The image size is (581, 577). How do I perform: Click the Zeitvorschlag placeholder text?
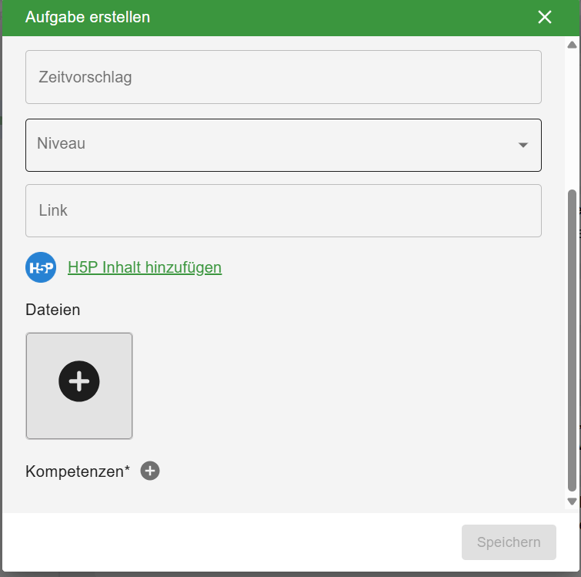(x=85, y=77)
